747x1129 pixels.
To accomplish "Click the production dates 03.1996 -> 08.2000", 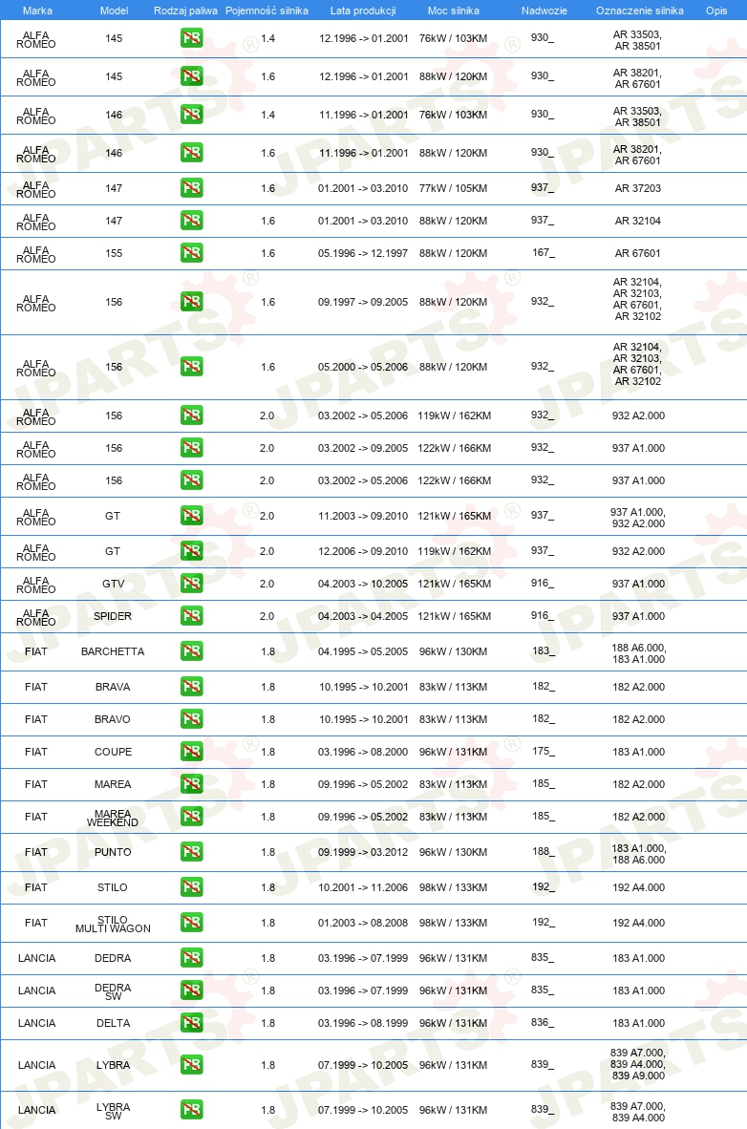I will point(363,752).
